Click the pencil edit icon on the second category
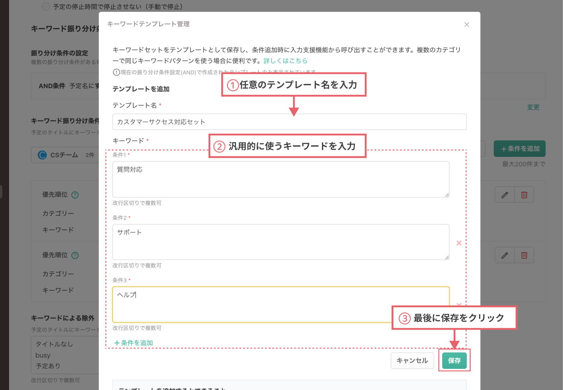This screenshot has width=563, height=390. (x=504, y=255)
